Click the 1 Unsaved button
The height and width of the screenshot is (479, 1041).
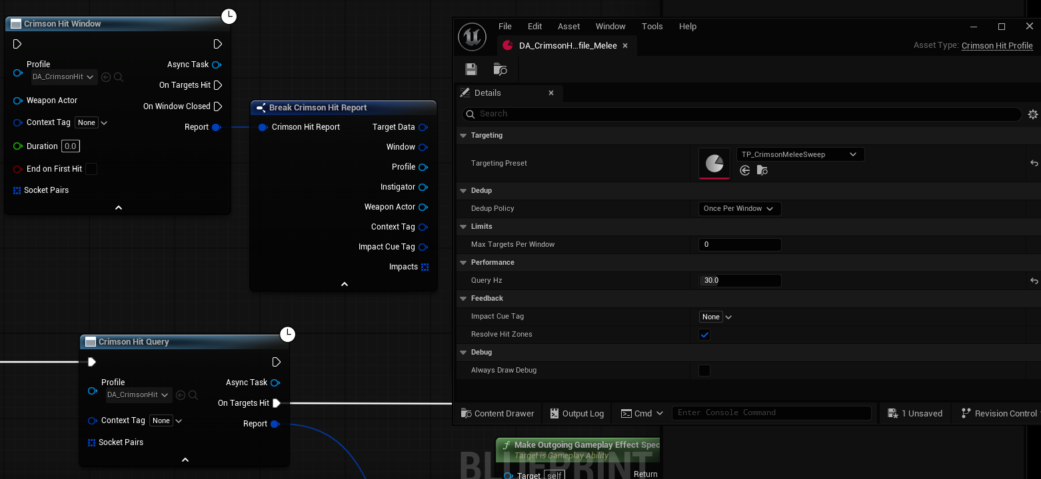click(x=915, y=414)
